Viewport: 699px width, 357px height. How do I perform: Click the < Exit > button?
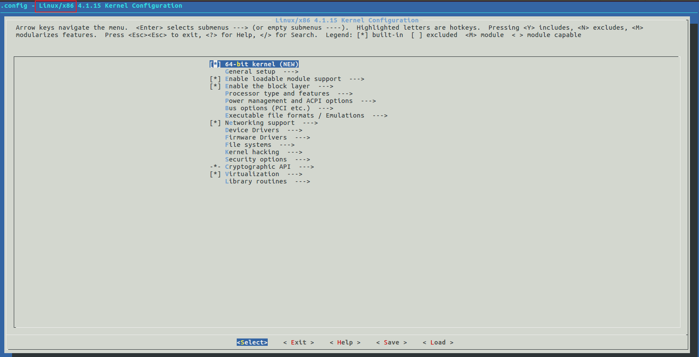coord(299,342)
